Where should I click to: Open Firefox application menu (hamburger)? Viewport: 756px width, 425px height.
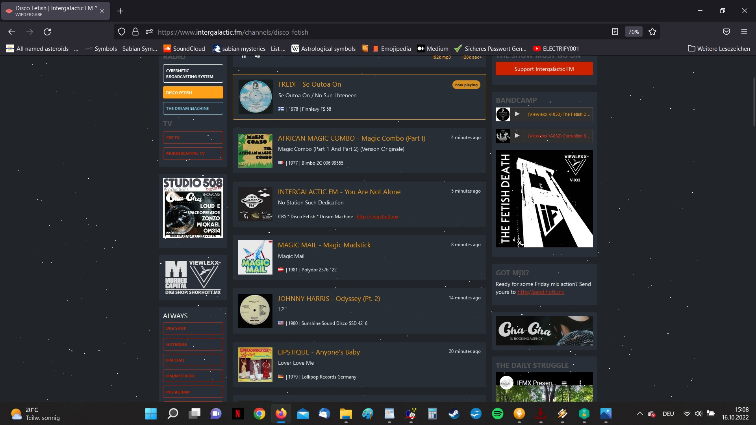pyautogui.click(x=744, y=32)
